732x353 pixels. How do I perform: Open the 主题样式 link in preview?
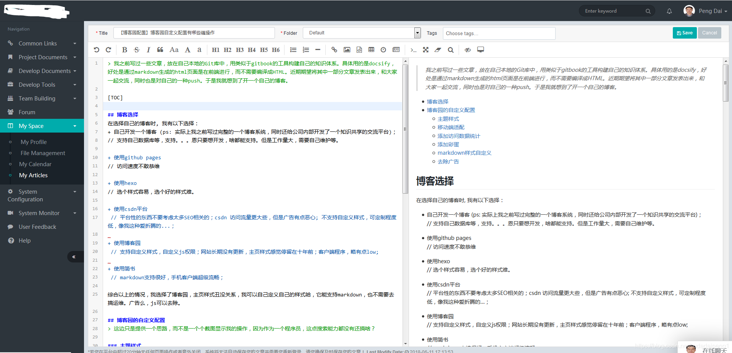pyautogui.click(x=449, y=119)
